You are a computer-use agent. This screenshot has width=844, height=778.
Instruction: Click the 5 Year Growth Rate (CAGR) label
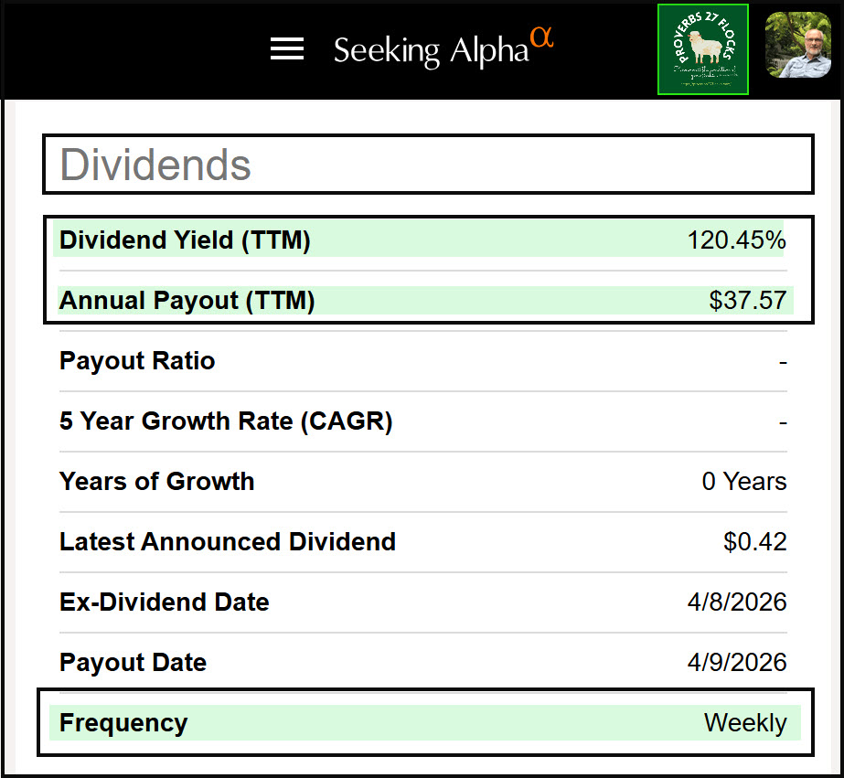226,421
